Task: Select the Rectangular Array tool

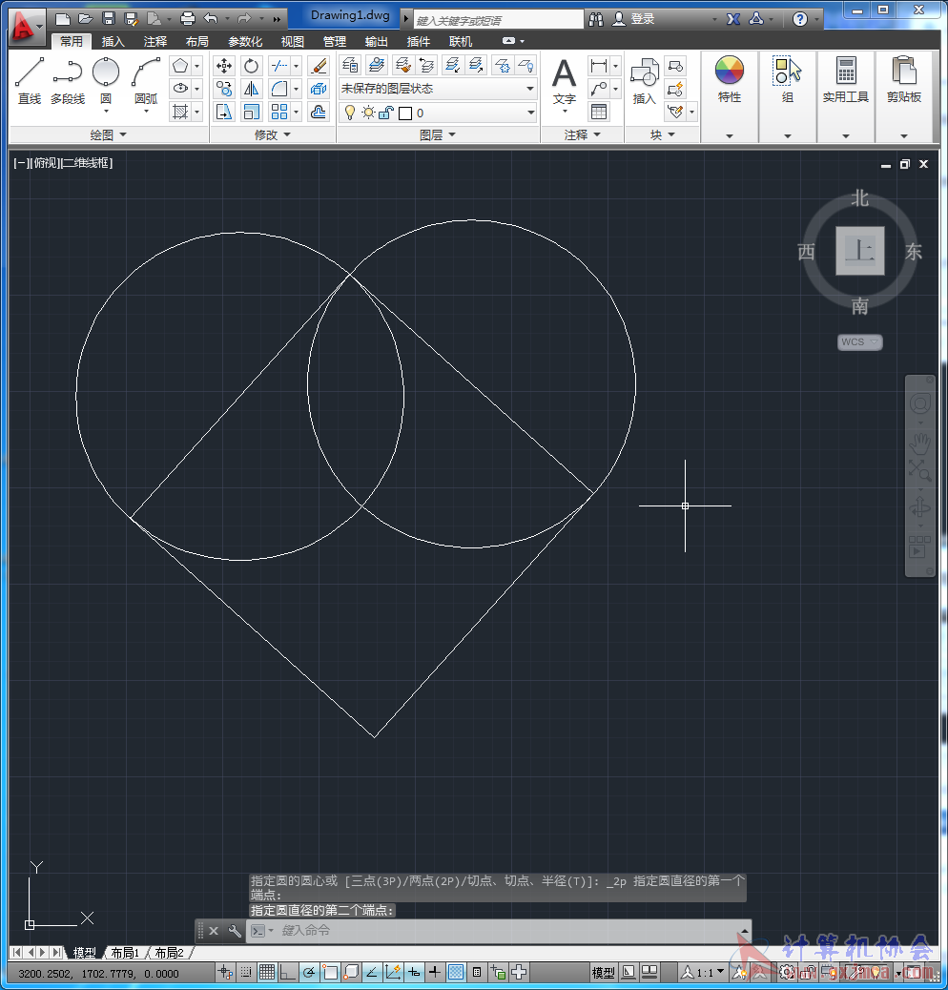Action: 279,112
